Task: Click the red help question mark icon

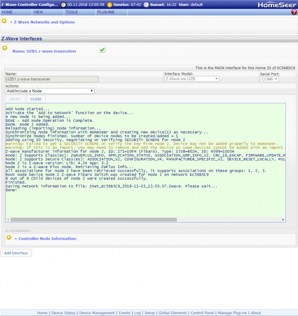Action: coord(294,12)
